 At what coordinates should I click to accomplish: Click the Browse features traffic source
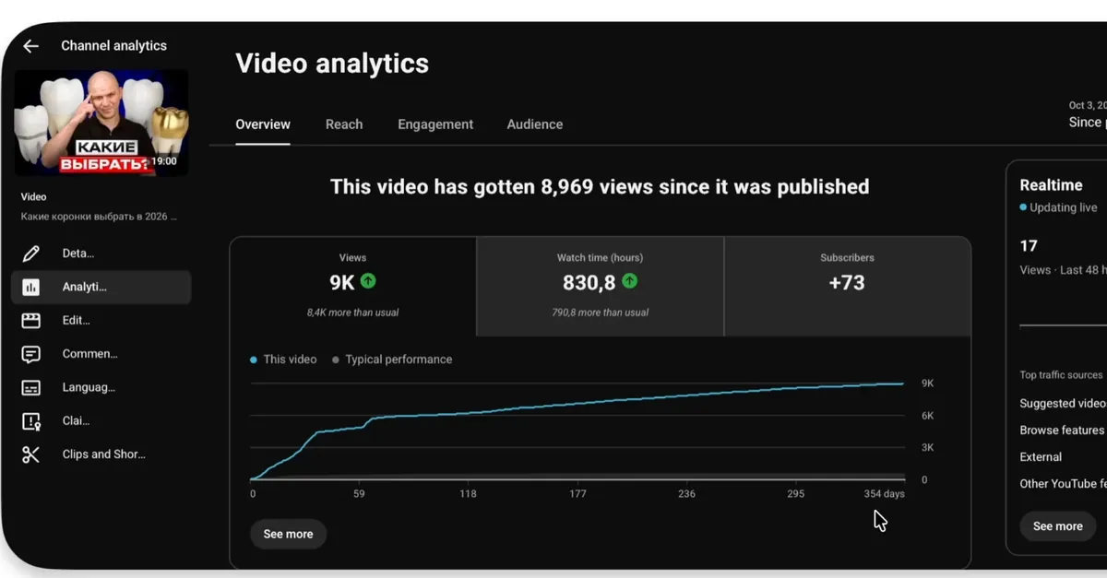point(1062,431)
